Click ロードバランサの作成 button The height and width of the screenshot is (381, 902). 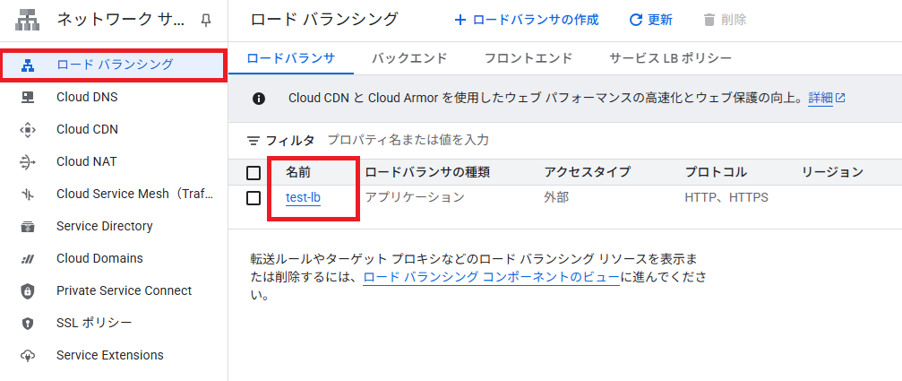pyautogui.click(x=527, y=20)
